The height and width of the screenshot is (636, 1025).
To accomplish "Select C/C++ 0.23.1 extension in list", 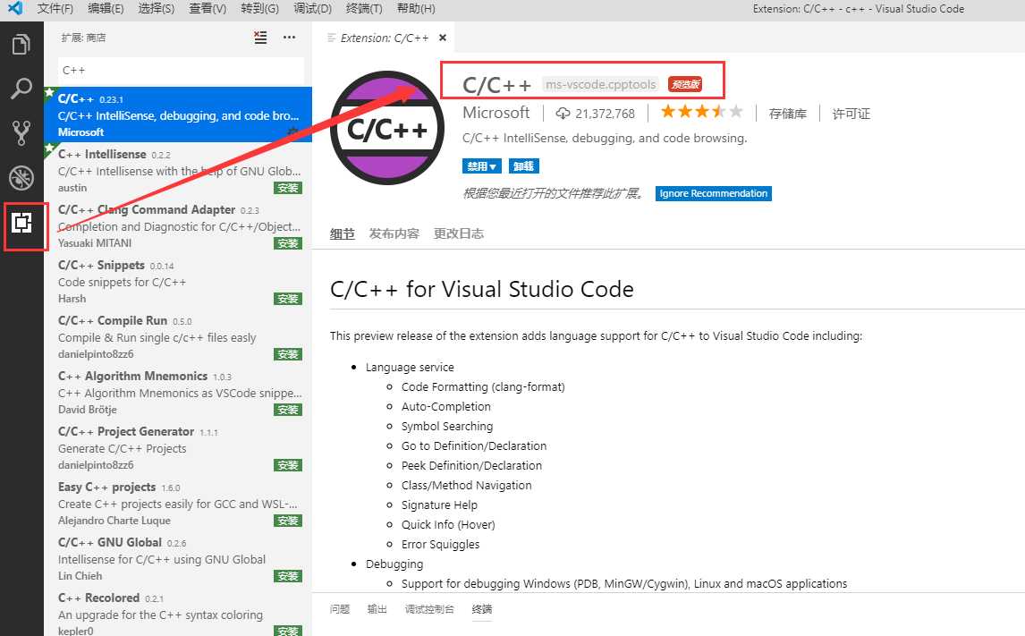I will (178, 114).
